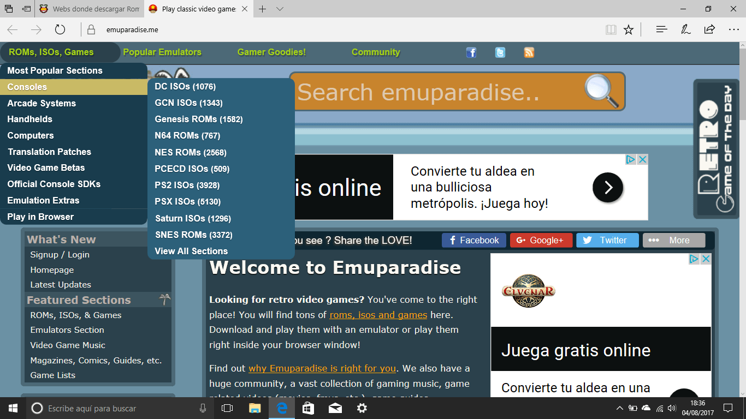Click View All Sections
746x419 pixels.
pyautogui.click(x=221, y=251)
